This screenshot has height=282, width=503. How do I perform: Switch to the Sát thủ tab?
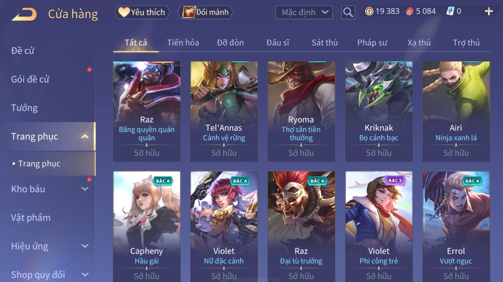coord(325,43)
